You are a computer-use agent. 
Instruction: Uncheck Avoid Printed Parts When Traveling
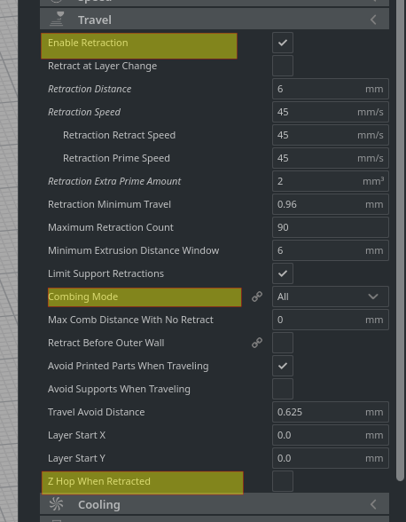[283, 366]
